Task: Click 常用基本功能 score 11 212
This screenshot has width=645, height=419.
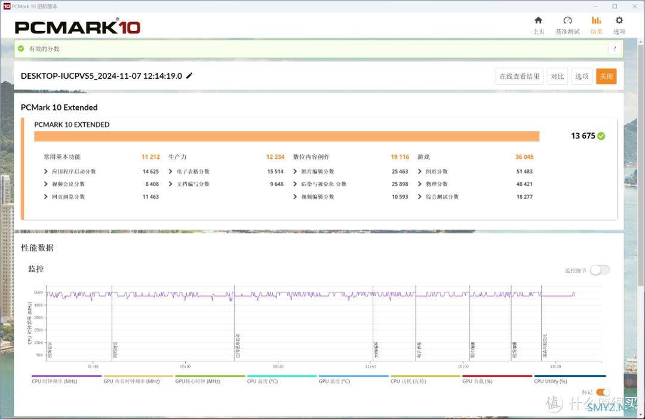Action: (150, 157)
